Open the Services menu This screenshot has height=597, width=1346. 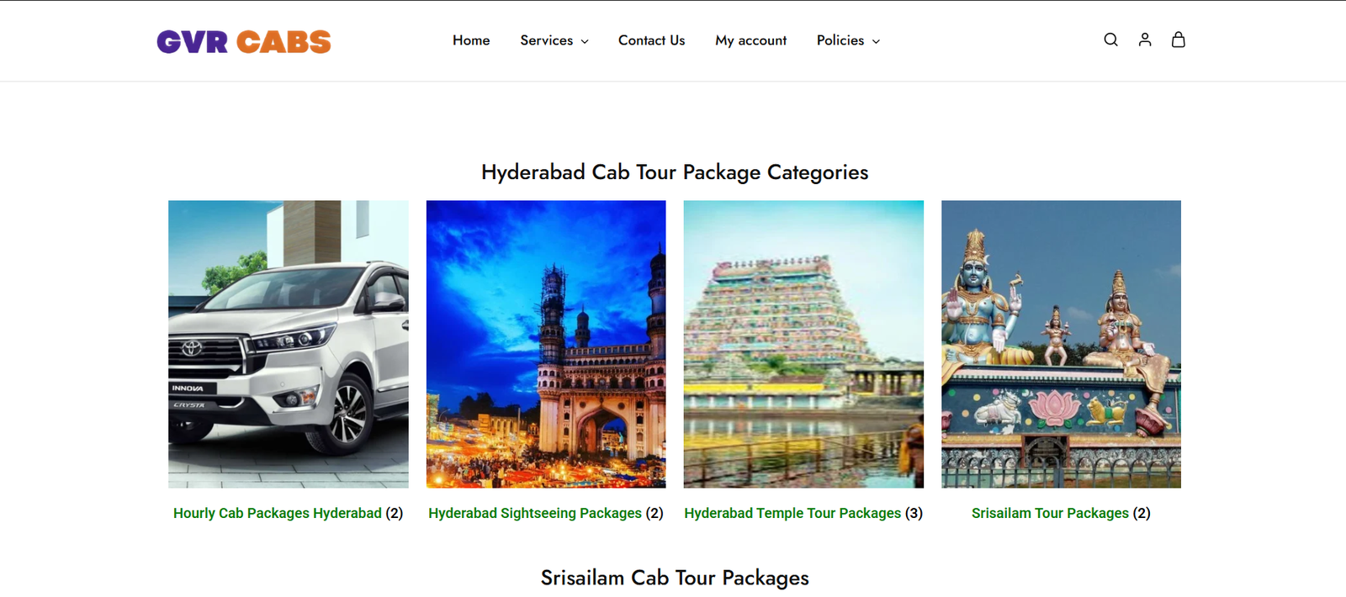click(546, 40)
